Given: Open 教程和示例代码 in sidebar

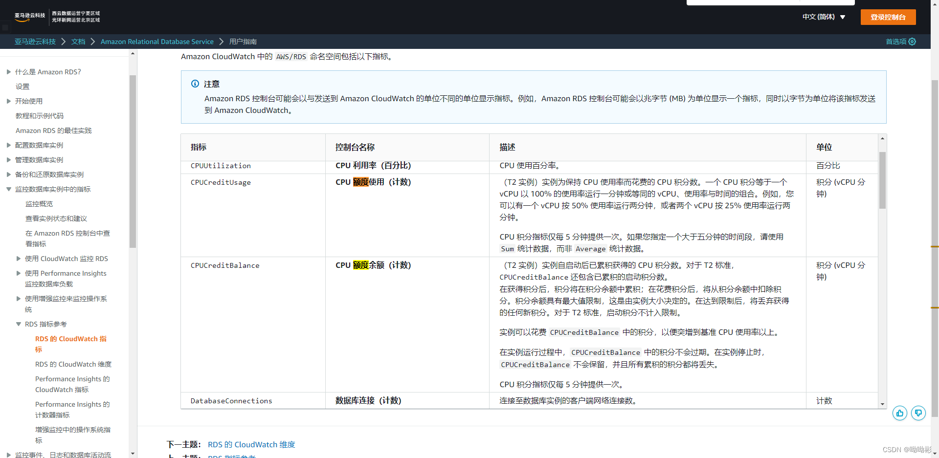Looking at the screenshot, I should pyautogui.click(x=40, y=116).
